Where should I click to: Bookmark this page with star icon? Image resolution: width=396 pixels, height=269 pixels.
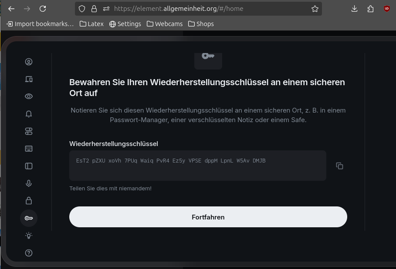pyautogui.click(x=315, y=9)
